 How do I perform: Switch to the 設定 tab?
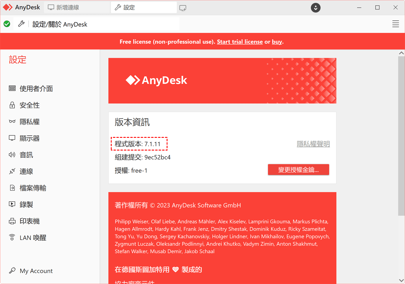coord(144,8)
